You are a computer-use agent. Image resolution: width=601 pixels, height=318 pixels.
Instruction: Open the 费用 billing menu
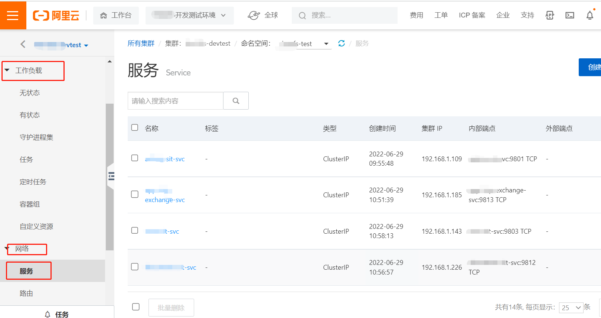417,15
